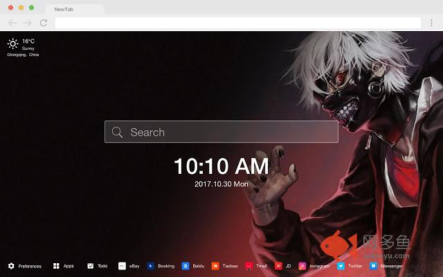The height and width of the screenshot is (277, 443).
Task: Go back with the browser back arrow
Action: point(12,23)
